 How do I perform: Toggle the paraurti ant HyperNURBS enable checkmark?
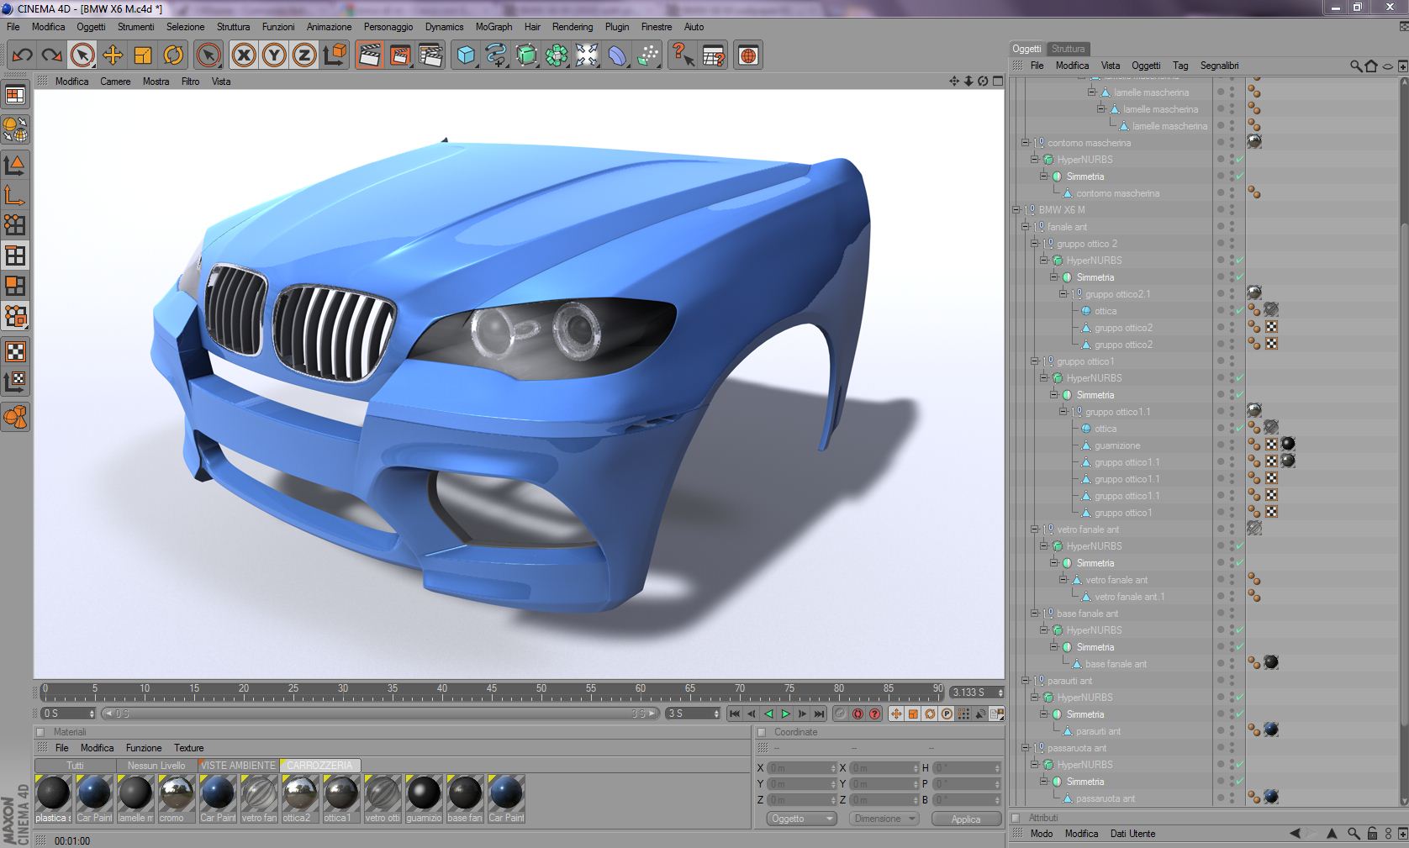[x=1240, y=698]
